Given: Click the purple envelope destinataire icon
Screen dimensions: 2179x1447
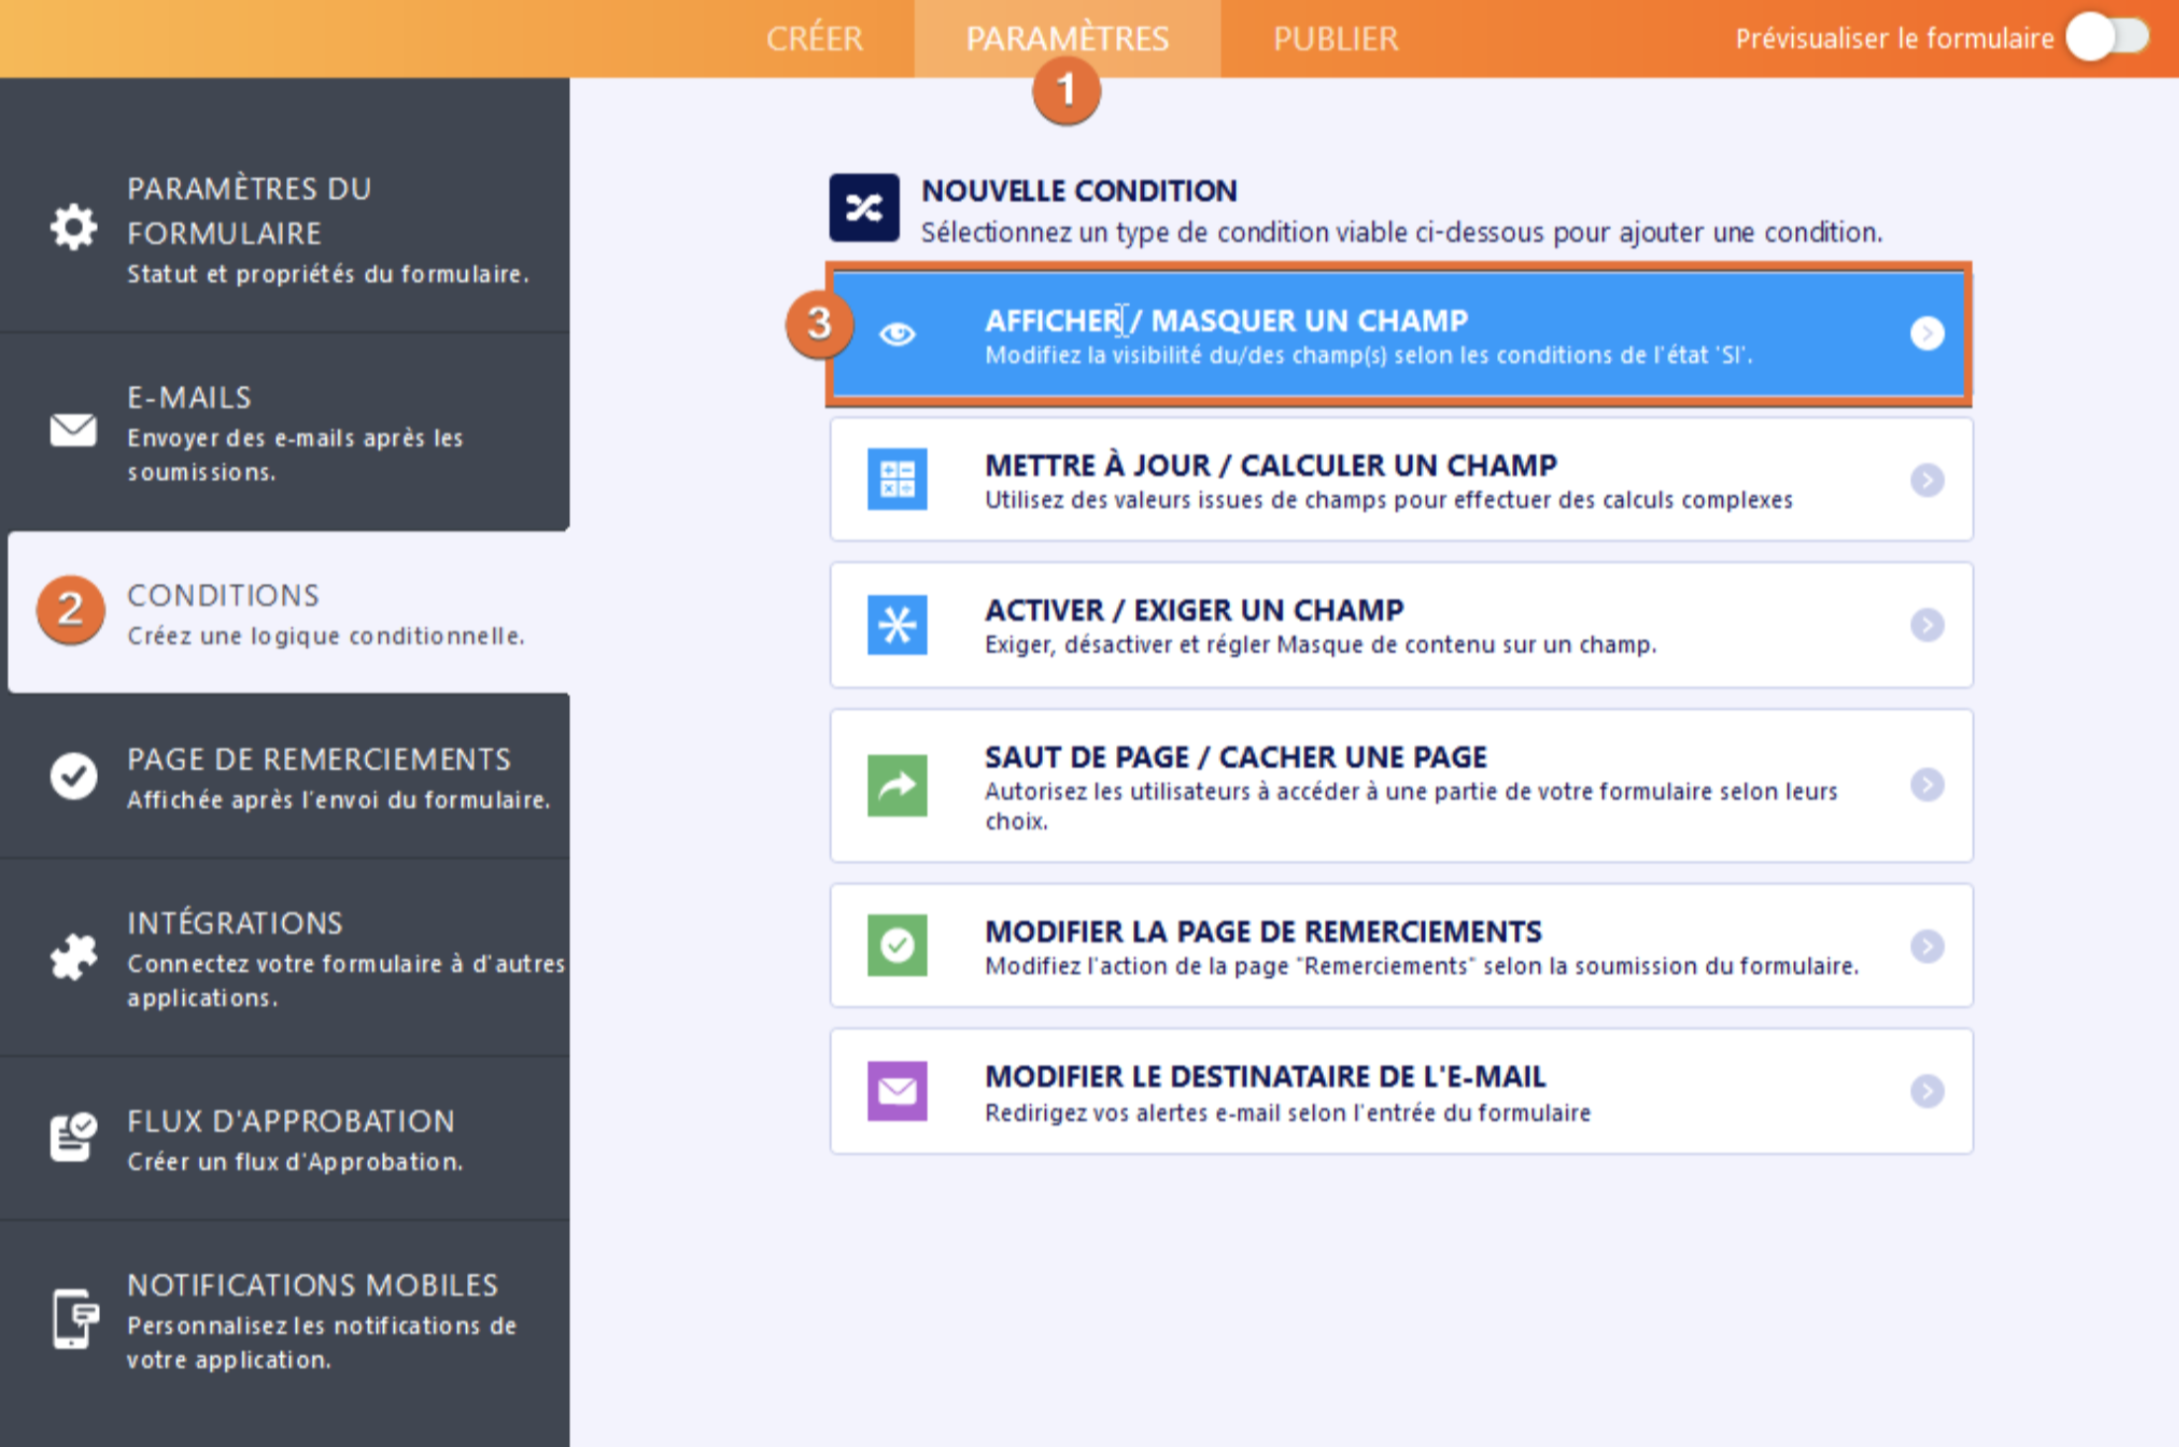Looking at the screenshot, I should (x=897, y=1091).
